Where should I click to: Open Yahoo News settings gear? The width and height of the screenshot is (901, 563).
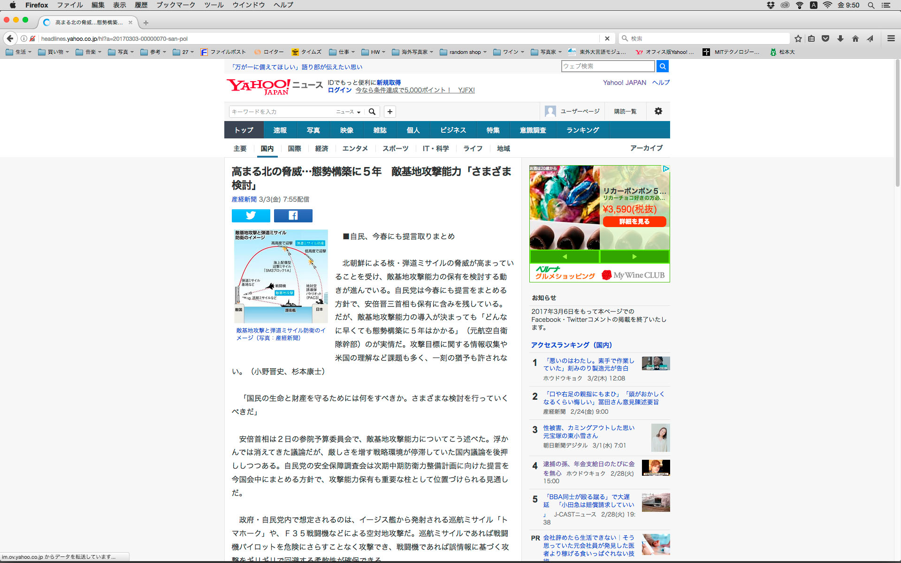click(x=658, y=111)
